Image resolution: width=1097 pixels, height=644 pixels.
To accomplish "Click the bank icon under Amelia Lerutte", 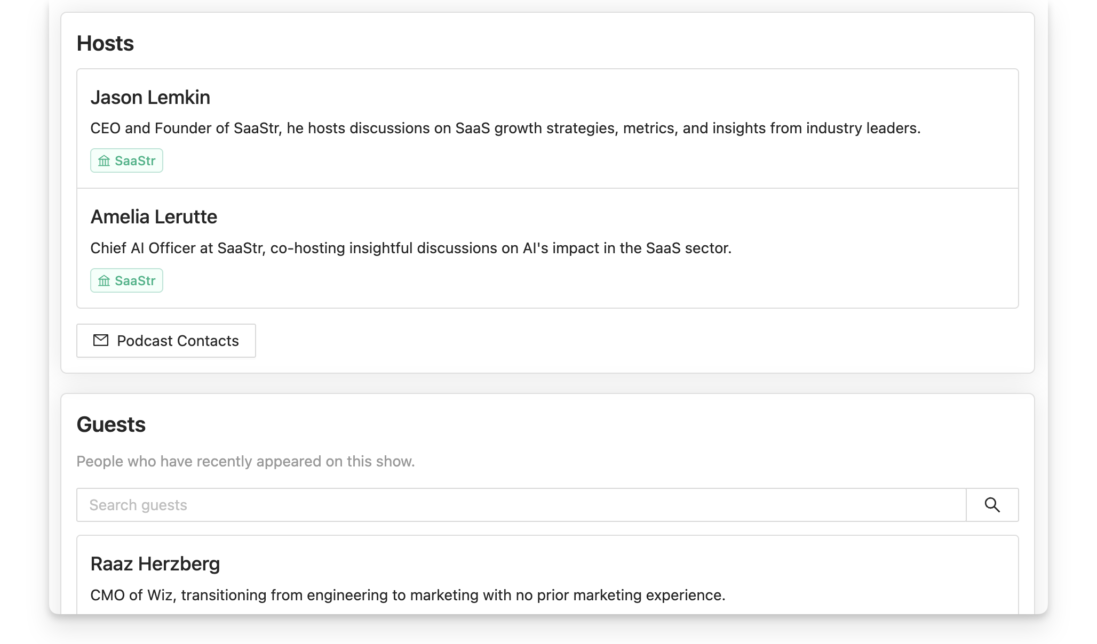I will tap(104, 281).
